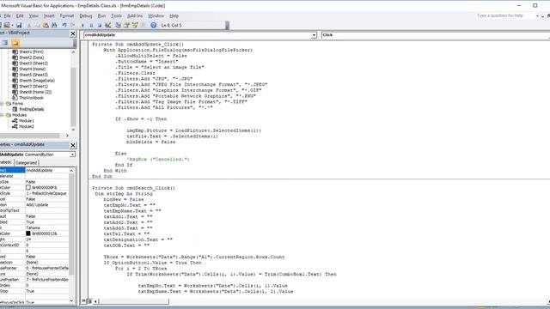Click the Insert UserForm toolbar icon

point(6,25)
